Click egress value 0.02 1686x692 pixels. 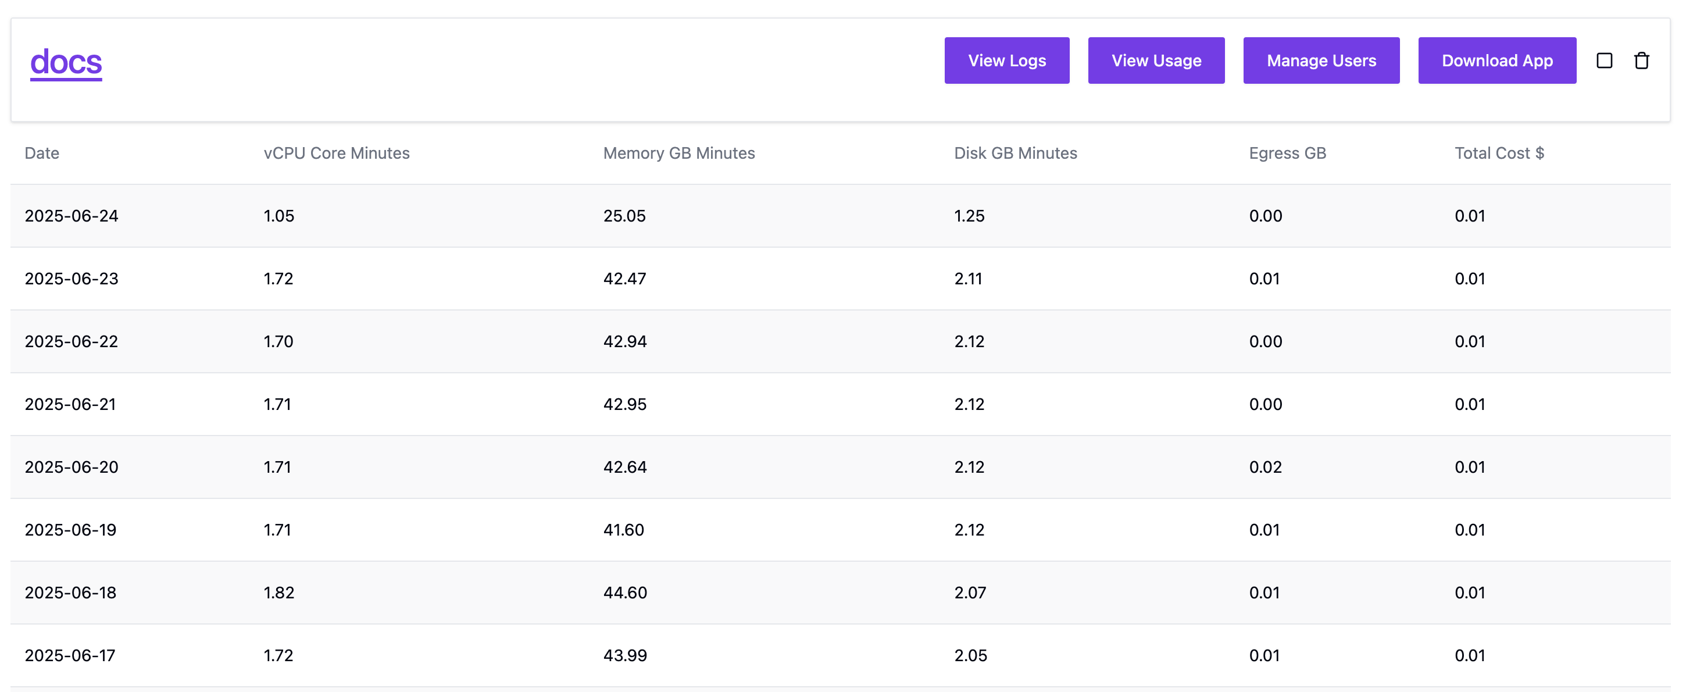pos(1264,468)
